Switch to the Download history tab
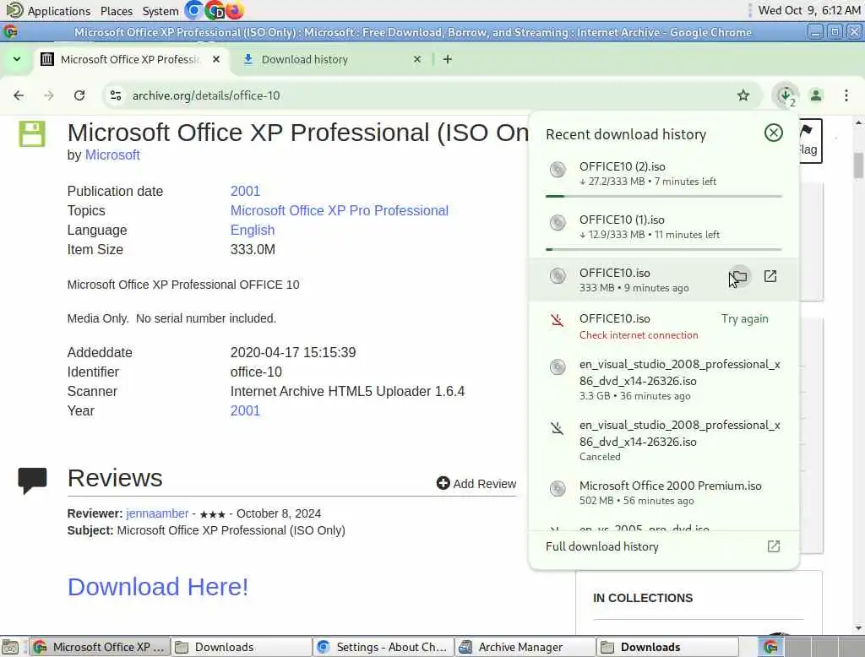 (x=331, y=59)
